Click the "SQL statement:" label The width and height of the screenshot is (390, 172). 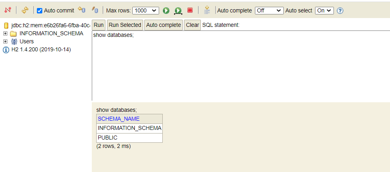(x=221, y=25)
